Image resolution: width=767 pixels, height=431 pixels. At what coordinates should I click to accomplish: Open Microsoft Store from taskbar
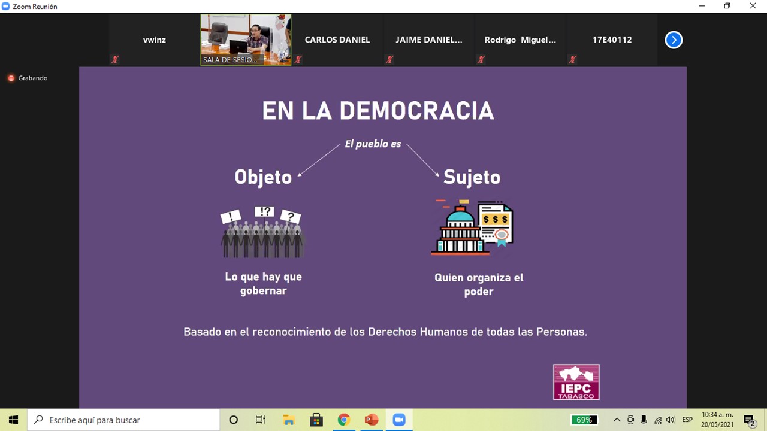click(316, 420)
